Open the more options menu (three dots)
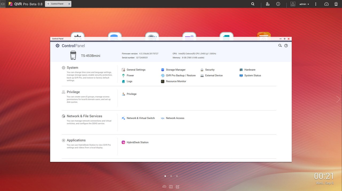 click(x=316, y=4)
